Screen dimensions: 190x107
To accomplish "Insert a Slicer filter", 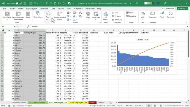I will tap(130, 13).
